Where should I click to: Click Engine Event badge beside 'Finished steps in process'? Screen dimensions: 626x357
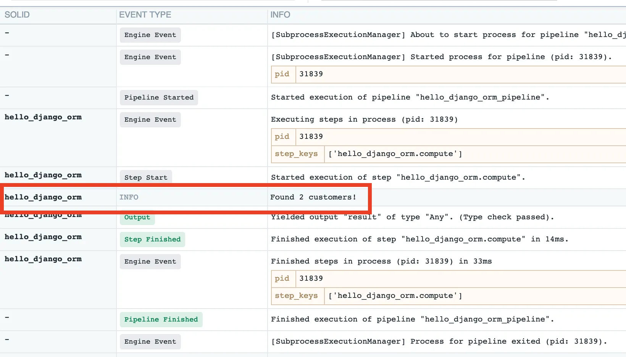click(150, 262)
